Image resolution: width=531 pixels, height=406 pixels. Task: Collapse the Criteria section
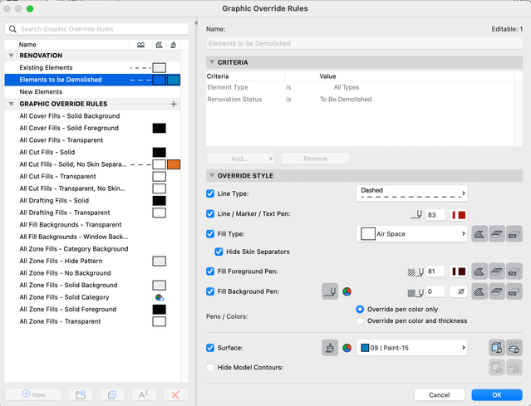click(x=212, y=62)
